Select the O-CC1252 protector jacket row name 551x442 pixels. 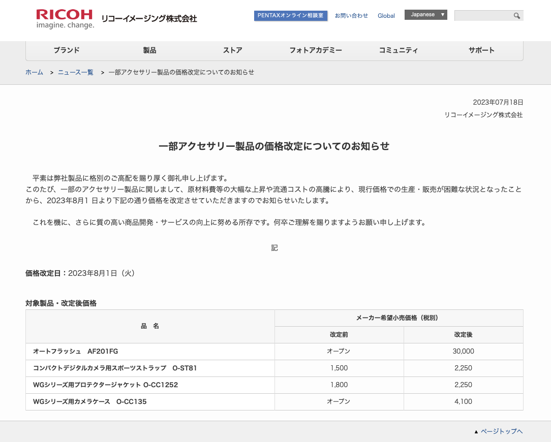tap(105, 385)
